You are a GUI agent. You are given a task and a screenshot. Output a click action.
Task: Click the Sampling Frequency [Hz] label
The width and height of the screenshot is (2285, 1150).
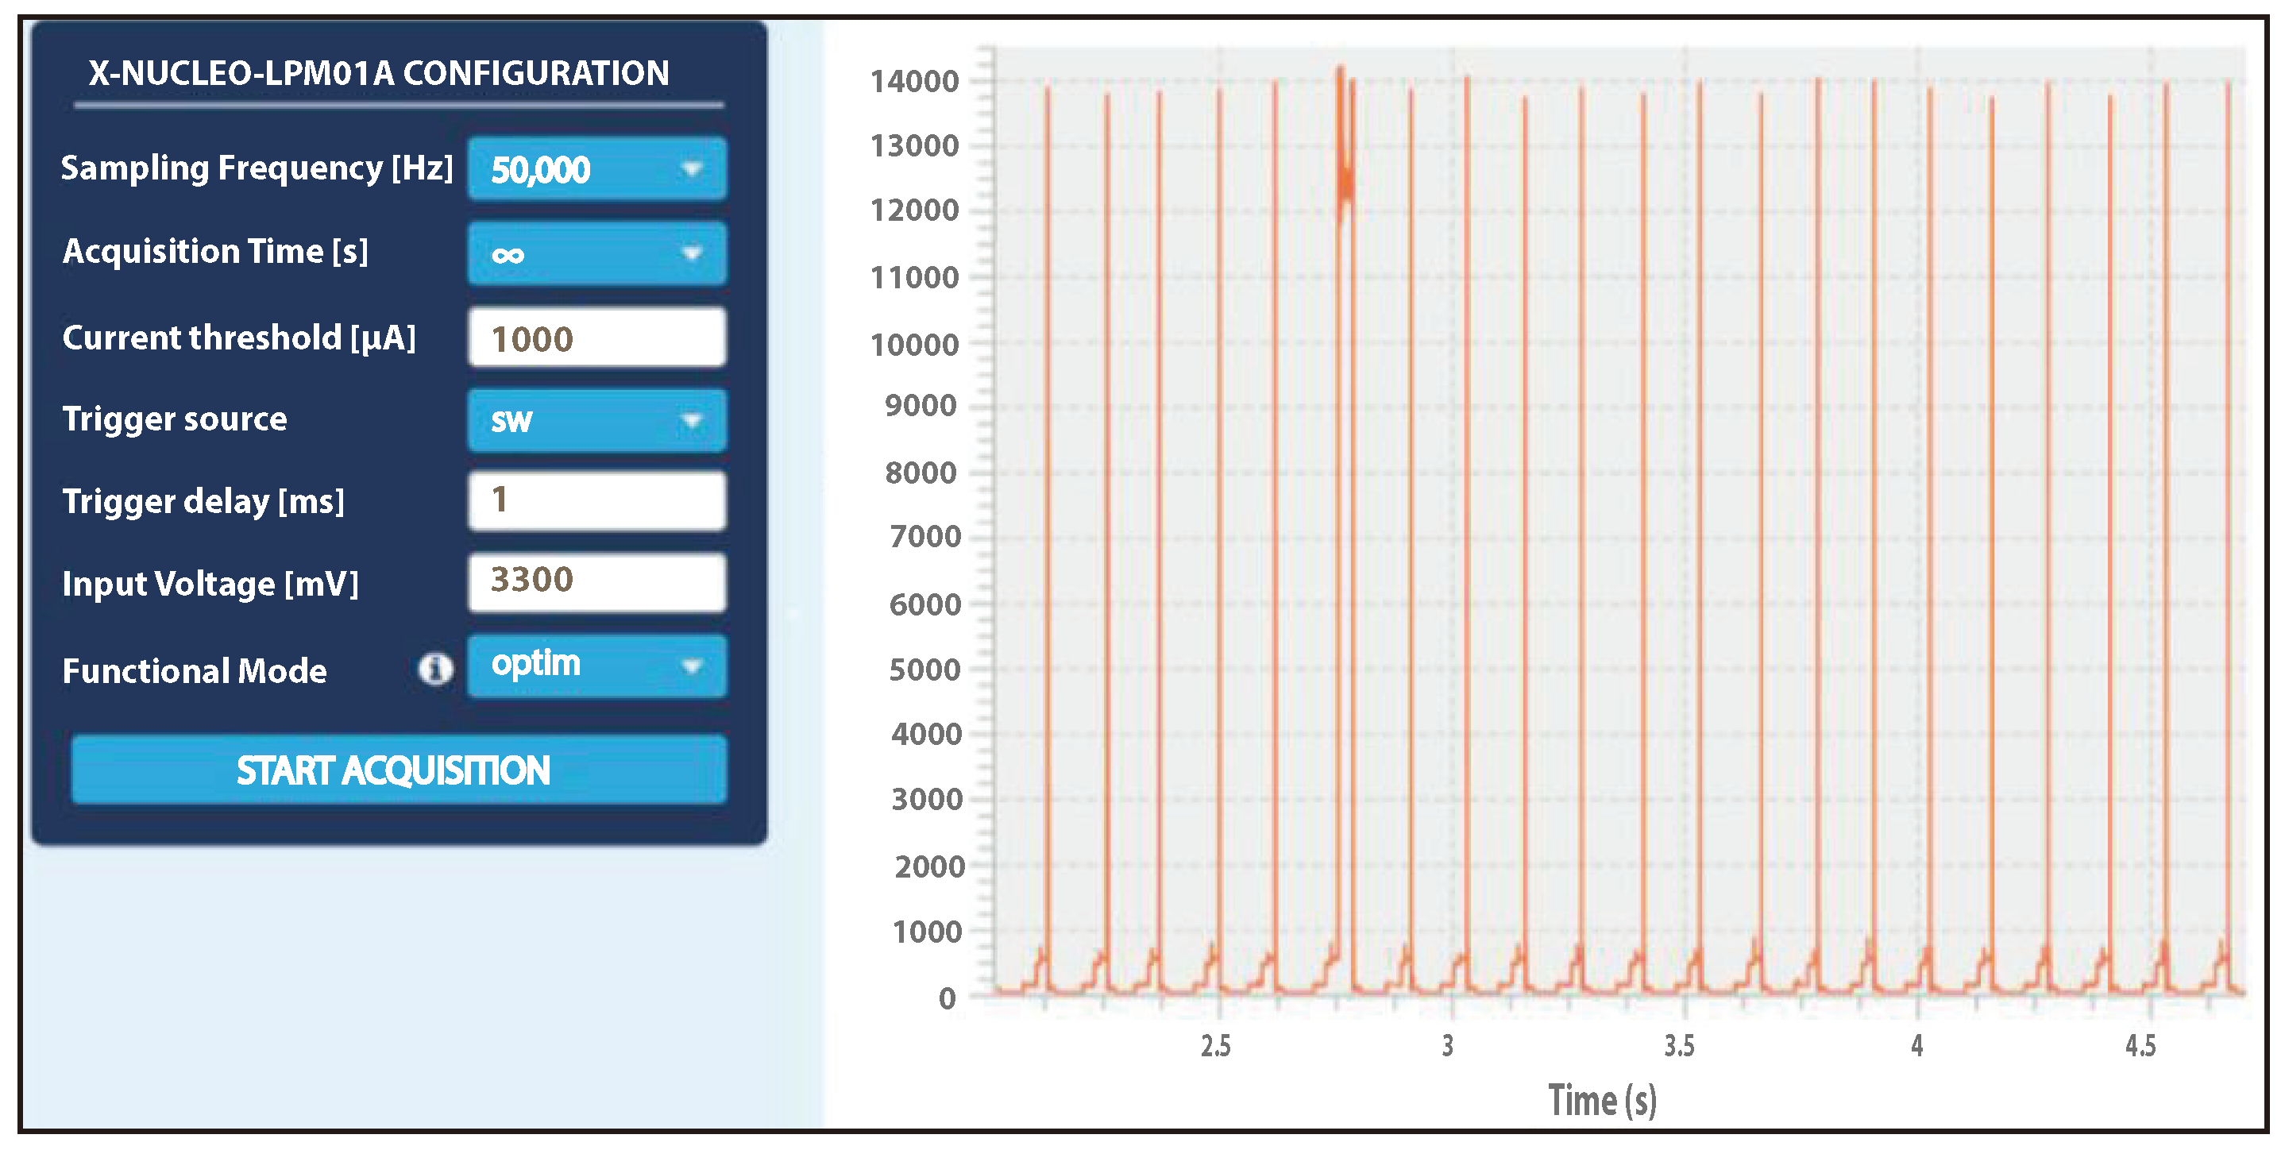point(257,168)
